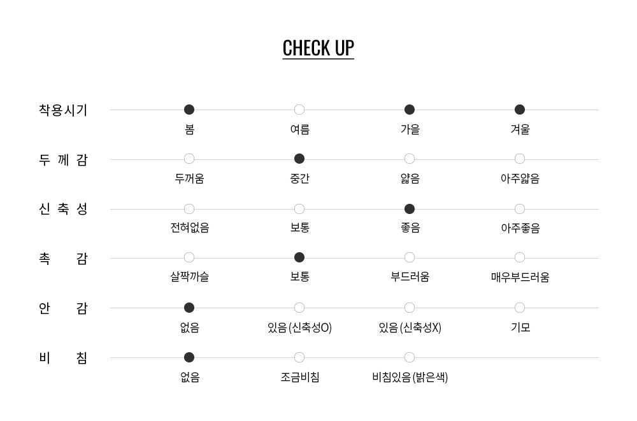This screenshot has width=637, height=421.
Task: Choose 있음 (신축성O) lining circle
Action: pos(299,308)
